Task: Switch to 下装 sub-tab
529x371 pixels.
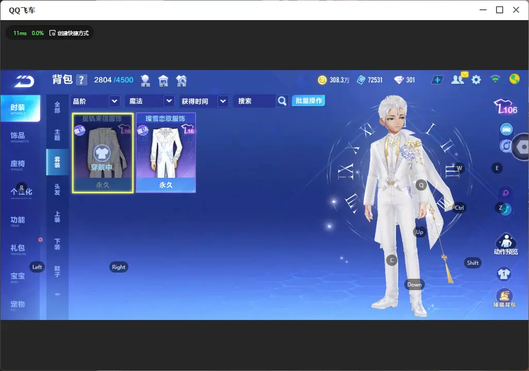Action: 57,244
